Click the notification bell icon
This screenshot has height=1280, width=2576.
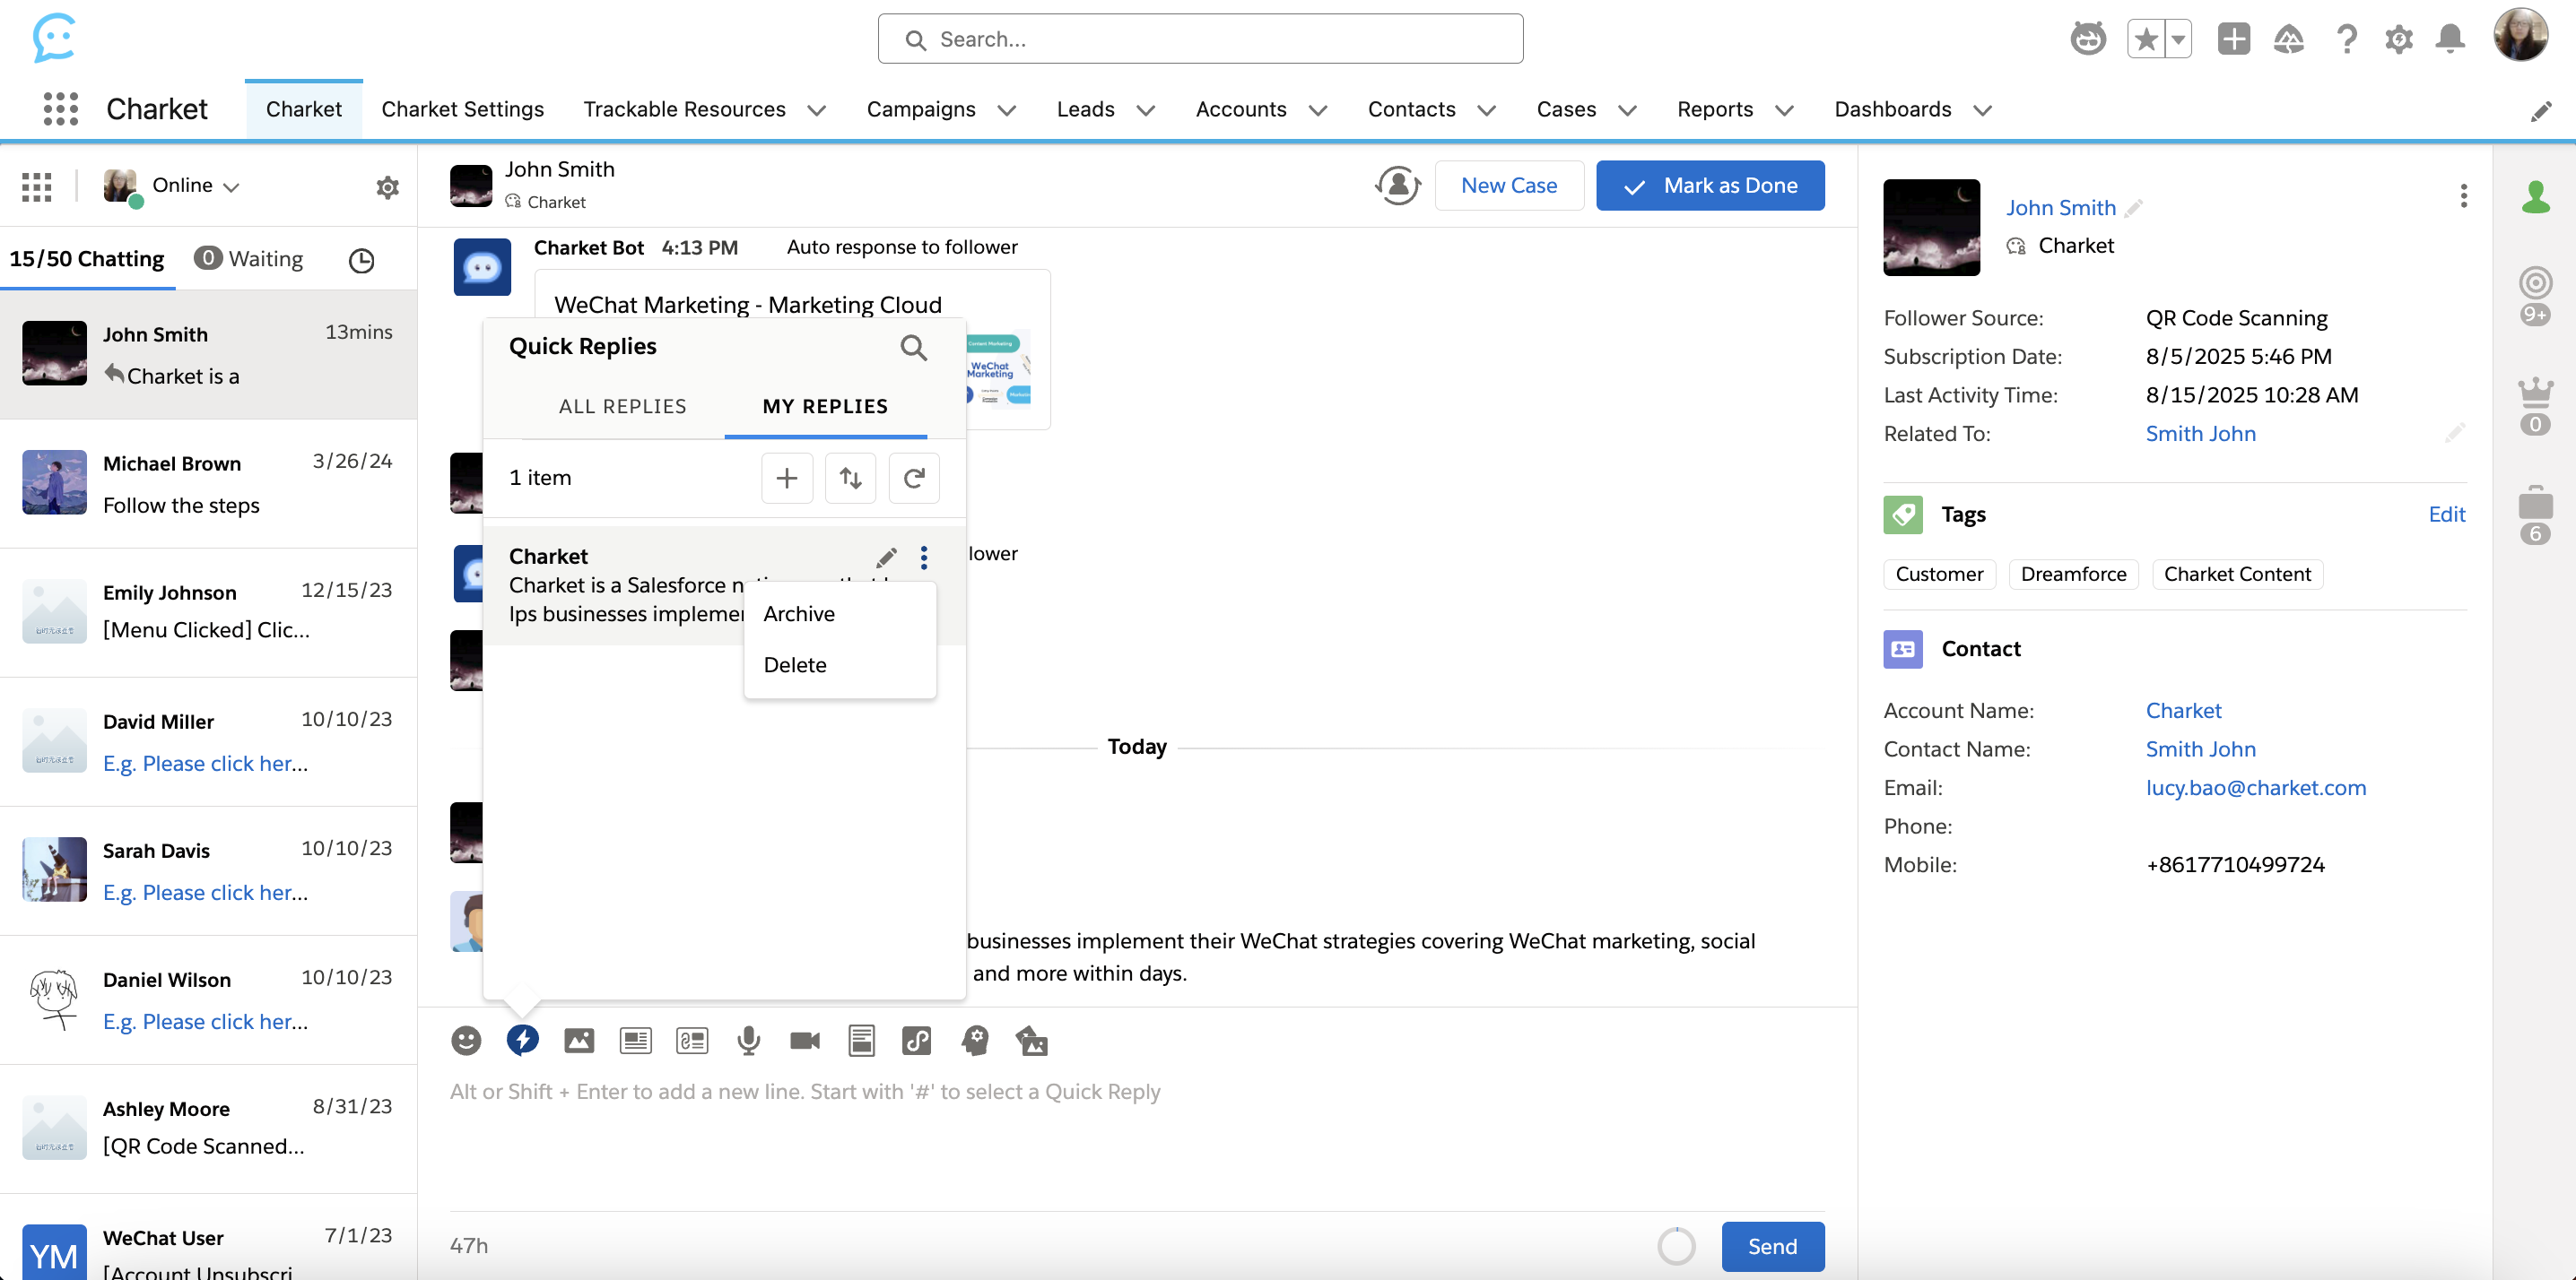(x=2450, y=38)
